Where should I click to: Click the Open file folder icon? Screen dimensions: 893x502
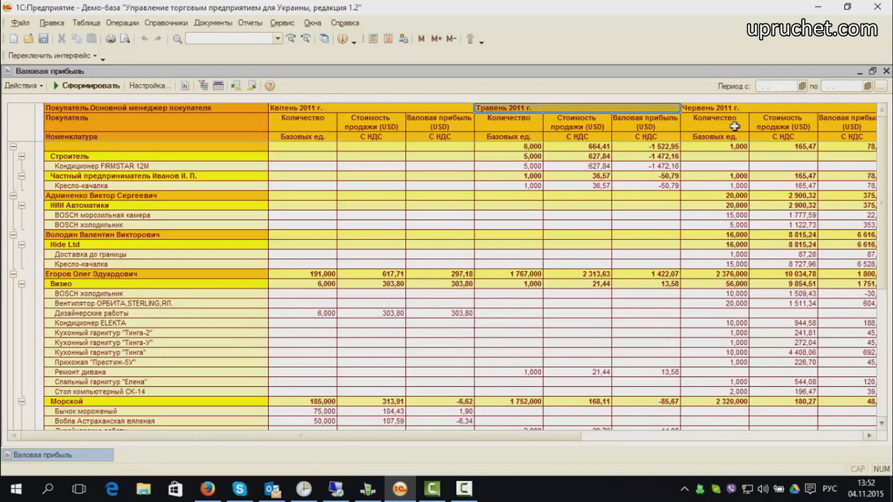[28, 39]
